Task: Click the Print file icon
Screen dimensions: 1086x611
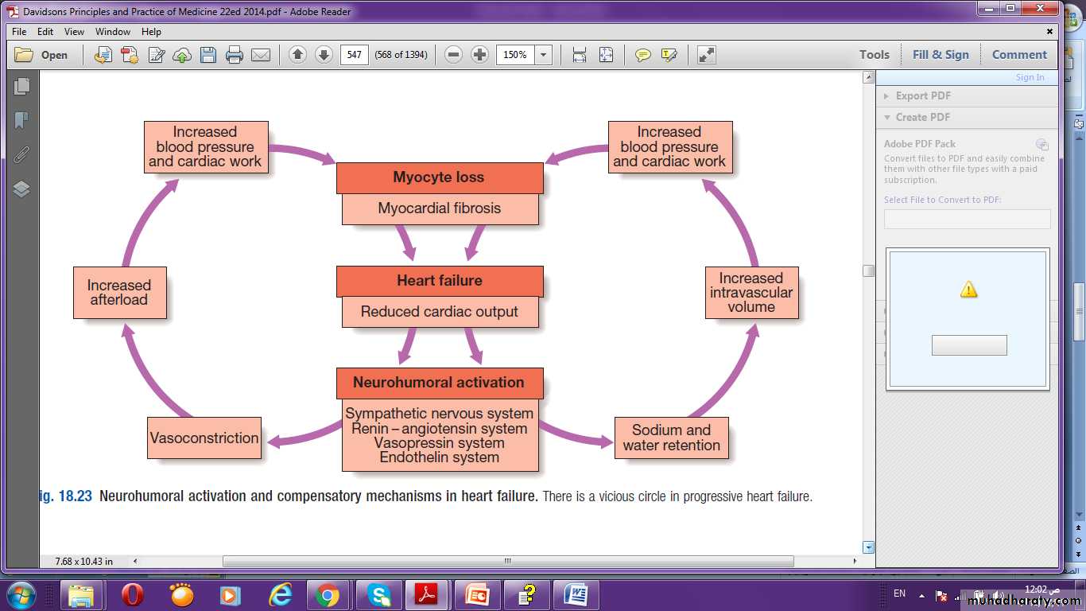Action: coord(235,55)
